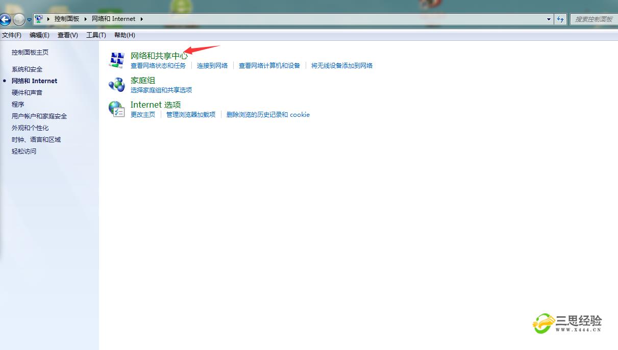Click 删除浏览的历史记录和 cookie link
The height and width of the screenshot is (350, 618).
[x=268, y=114]
